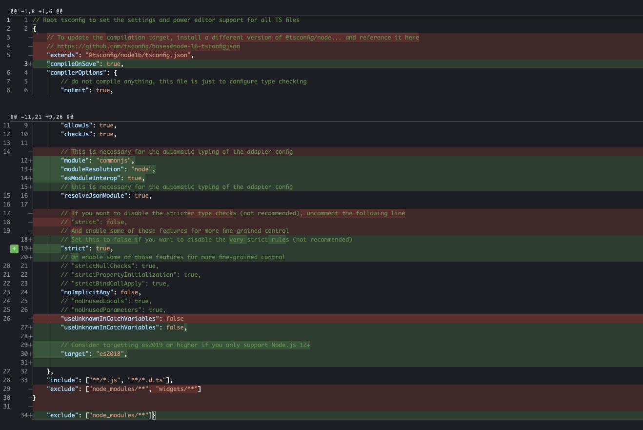Select the removed "useUnknownInCatchVariables": false line
Image resolution: width=643 pixels, height=430 pixels.
pyautogui.click(x=122, y=318)
